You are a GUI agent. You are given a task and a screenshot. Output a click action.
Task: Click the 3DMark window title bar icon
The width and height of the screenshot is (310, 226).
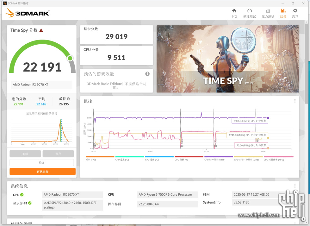5,3
